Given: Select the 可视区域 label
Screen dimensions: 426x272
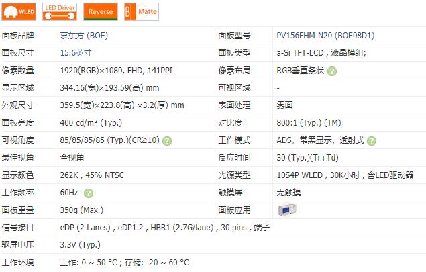Looking at the screenshot, I should 234,88.
